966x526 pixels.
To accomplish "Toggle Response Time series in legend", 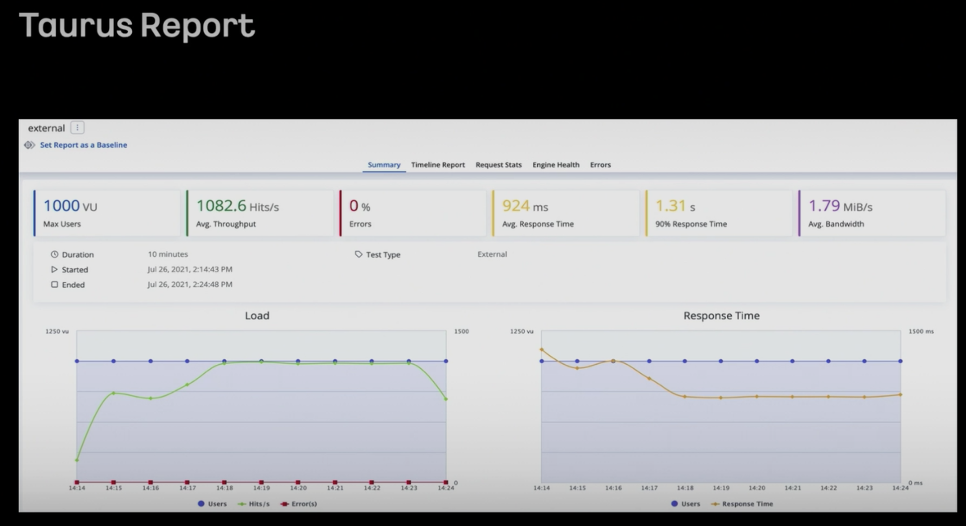I will (x=742, y=504).
